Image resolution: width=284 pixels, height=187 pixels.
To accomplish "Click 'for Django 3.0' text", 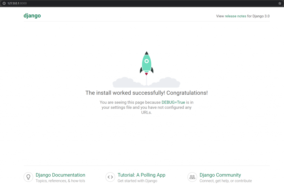I will [x=258, y=16].
